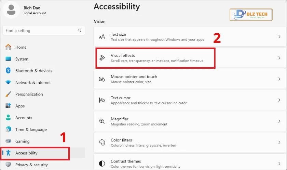
Task: Go to System settings
Action: (22, 59)
